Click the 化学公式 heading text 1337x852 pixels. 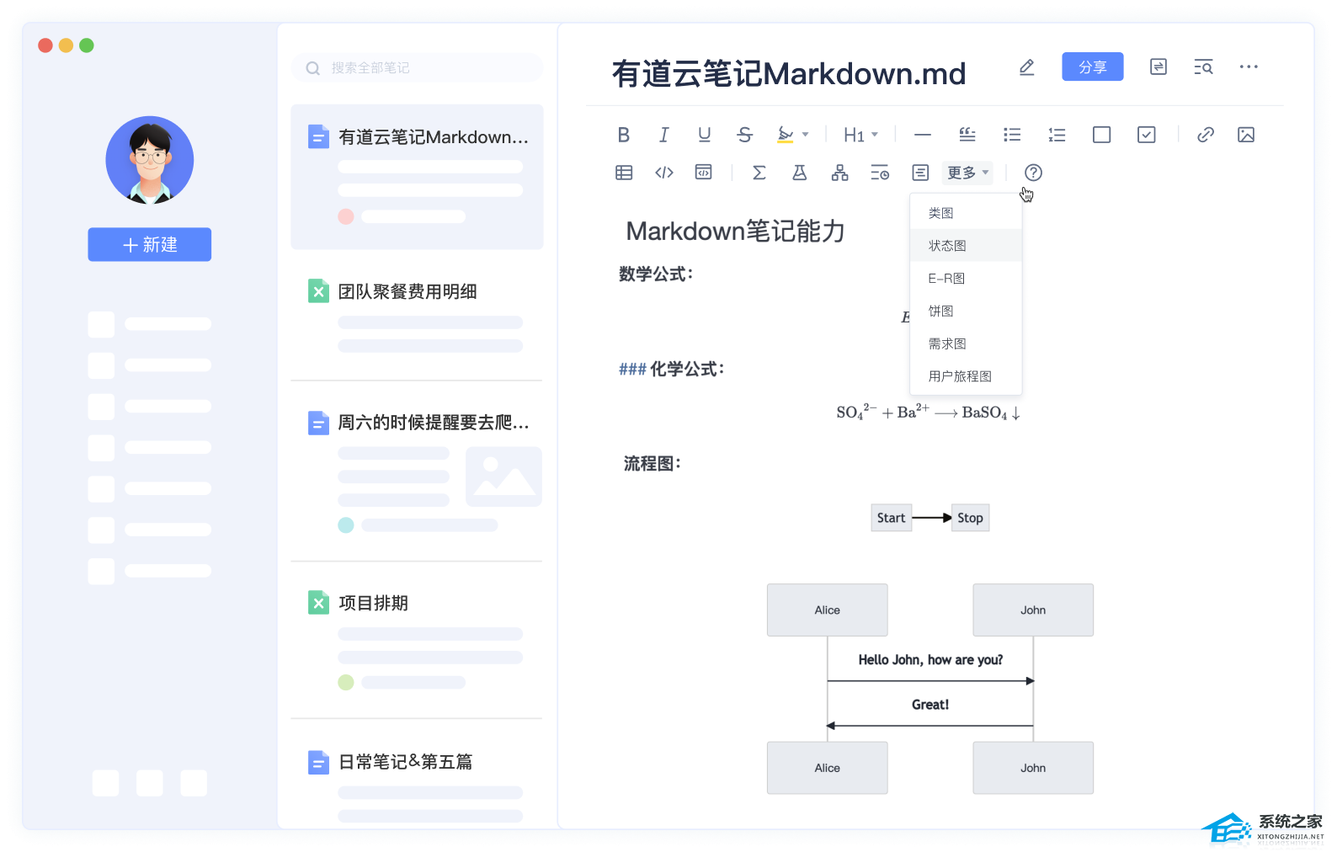pyautogui.click(x=687, y=369)
